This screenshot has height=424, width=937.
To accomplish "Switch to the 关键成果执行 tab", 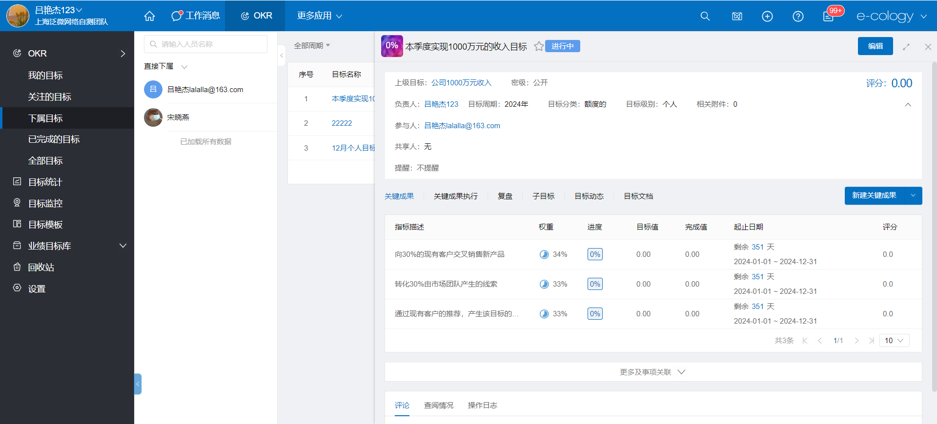I will (x=456, y=196).
